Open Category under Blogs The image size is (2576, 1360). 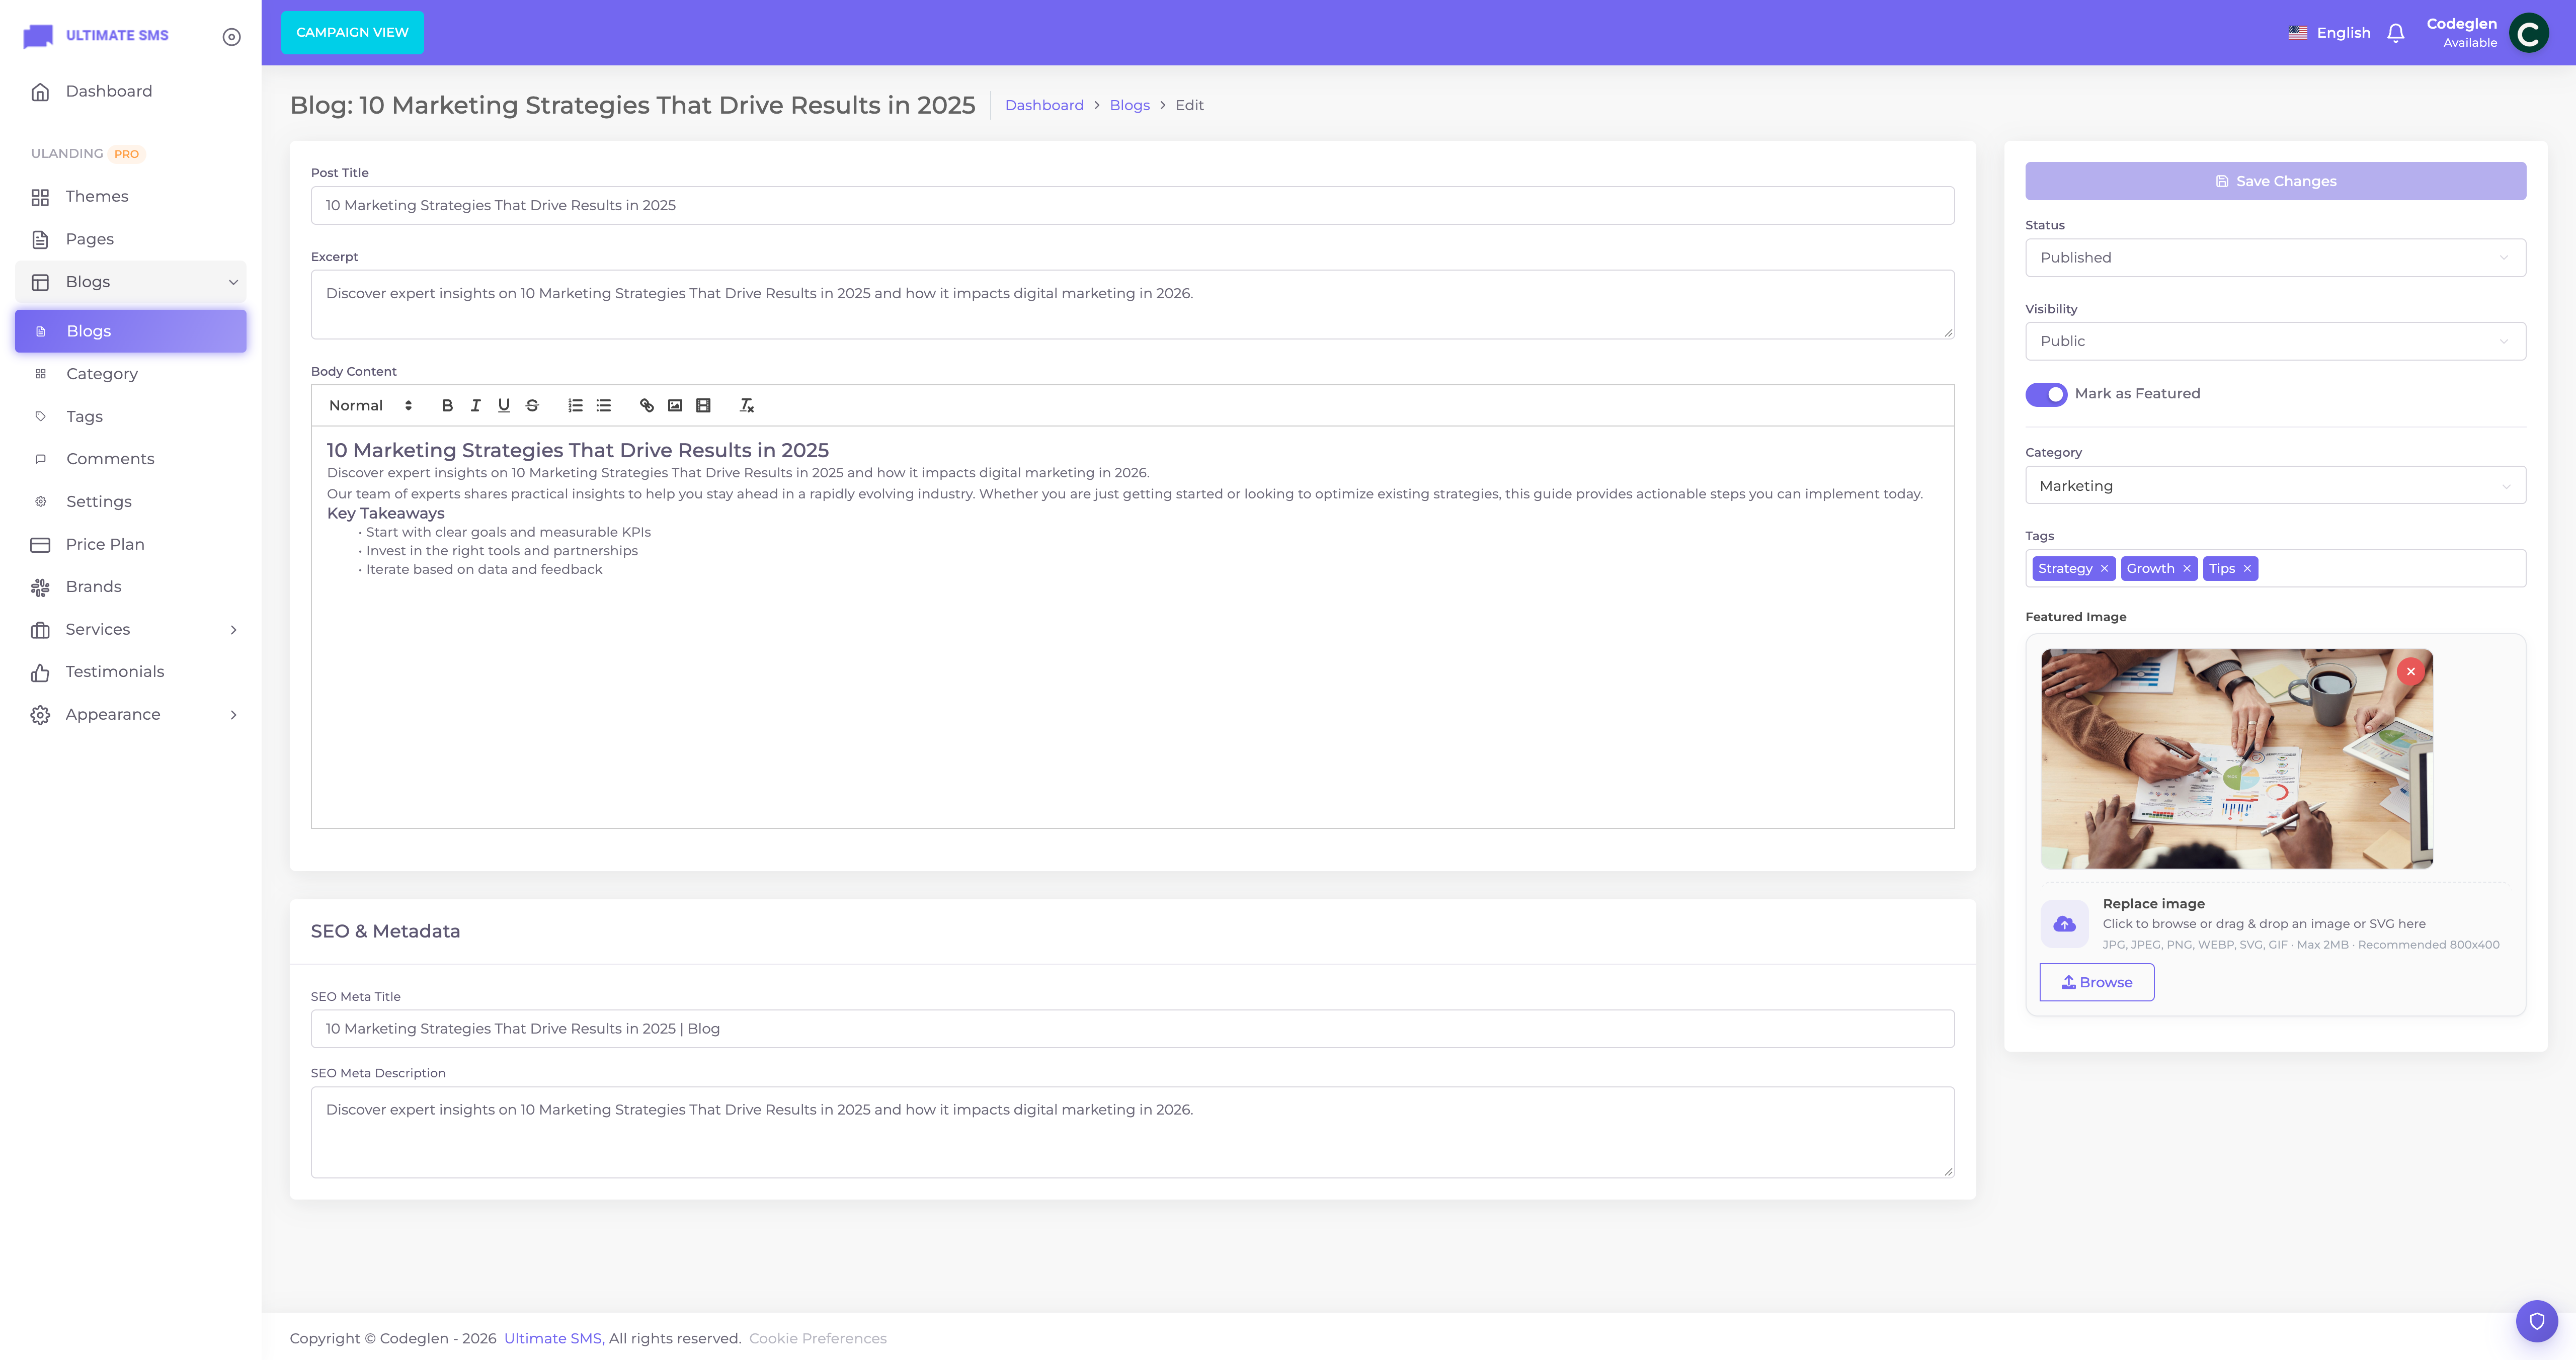131,374
